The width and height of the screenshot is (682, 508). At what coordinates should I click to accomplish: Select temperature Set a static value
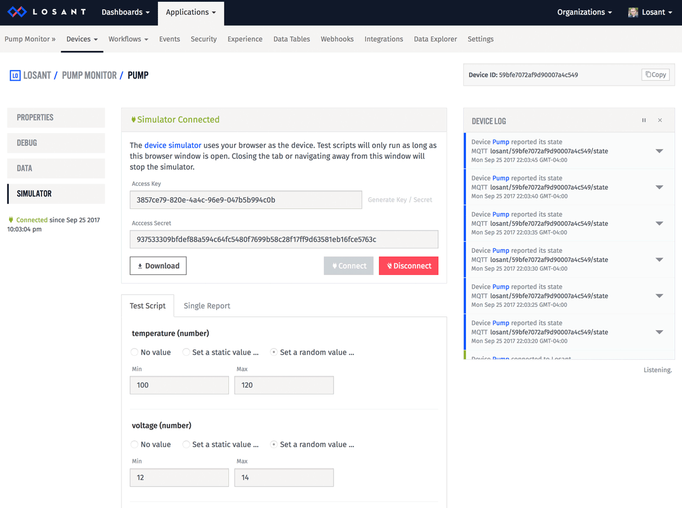tap(186, 352)
